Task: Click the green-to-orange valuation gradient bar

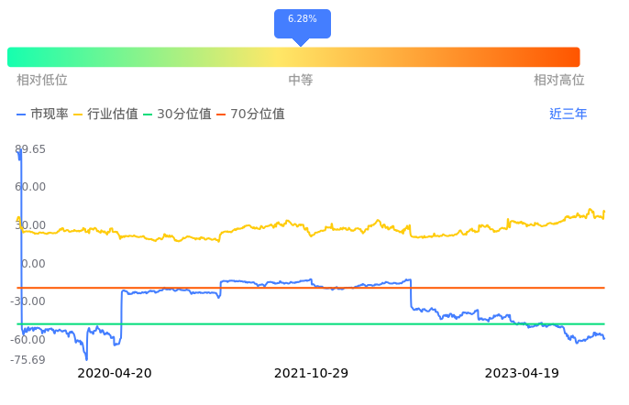Action: point(293,57)
